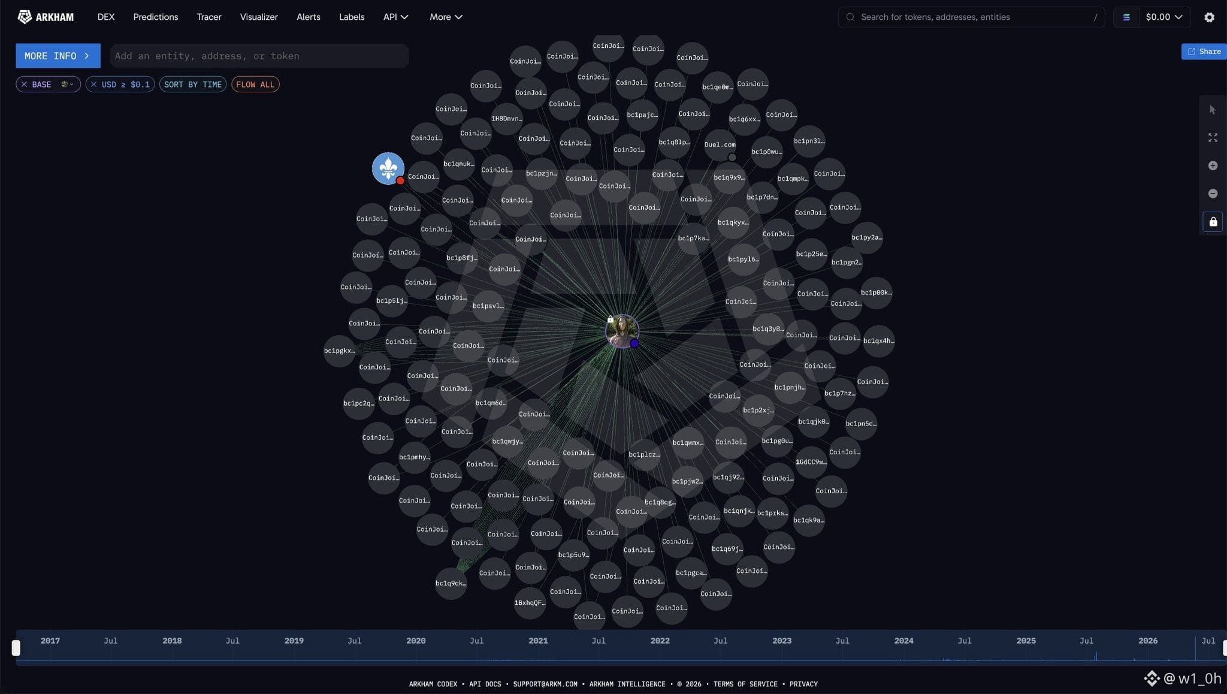The image size is (1227, 694).
Task: Go to the DEX page
Action: pyautogui.click(x=106, y=17)
